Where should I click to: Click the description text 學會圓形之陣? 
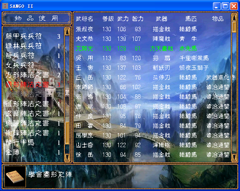pos(50,175)
